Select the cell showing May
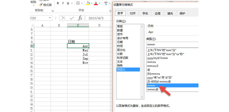Image resolution: width=229 pixels, height=112 pixels. click(78, 50)
